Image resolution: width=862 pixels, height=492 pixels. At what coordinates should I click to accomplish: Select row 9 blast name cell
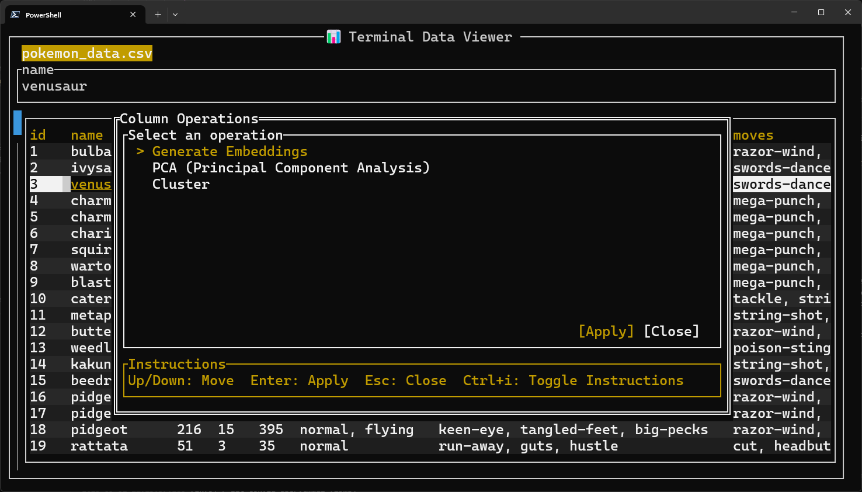tap(91, 282)
